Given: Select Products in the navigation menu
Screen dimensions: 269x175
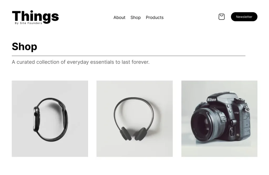Looking at the screenshot, I should (x=154, y=18).
